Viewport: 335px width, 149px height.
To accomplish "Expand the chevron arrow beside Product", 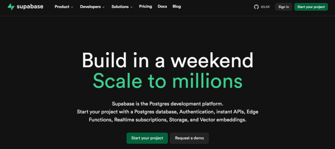I will 72,7.
